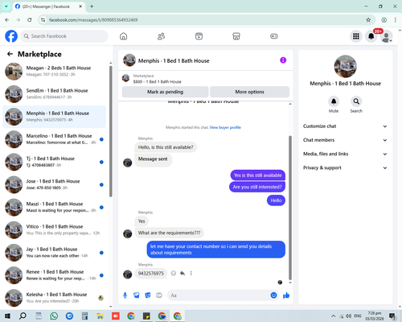Image resolution: width=402 pixels, height=322 pixels.
Task: Open Marcelino - 1 Bed 1 Bath House chat
Action: coord(55,139)
